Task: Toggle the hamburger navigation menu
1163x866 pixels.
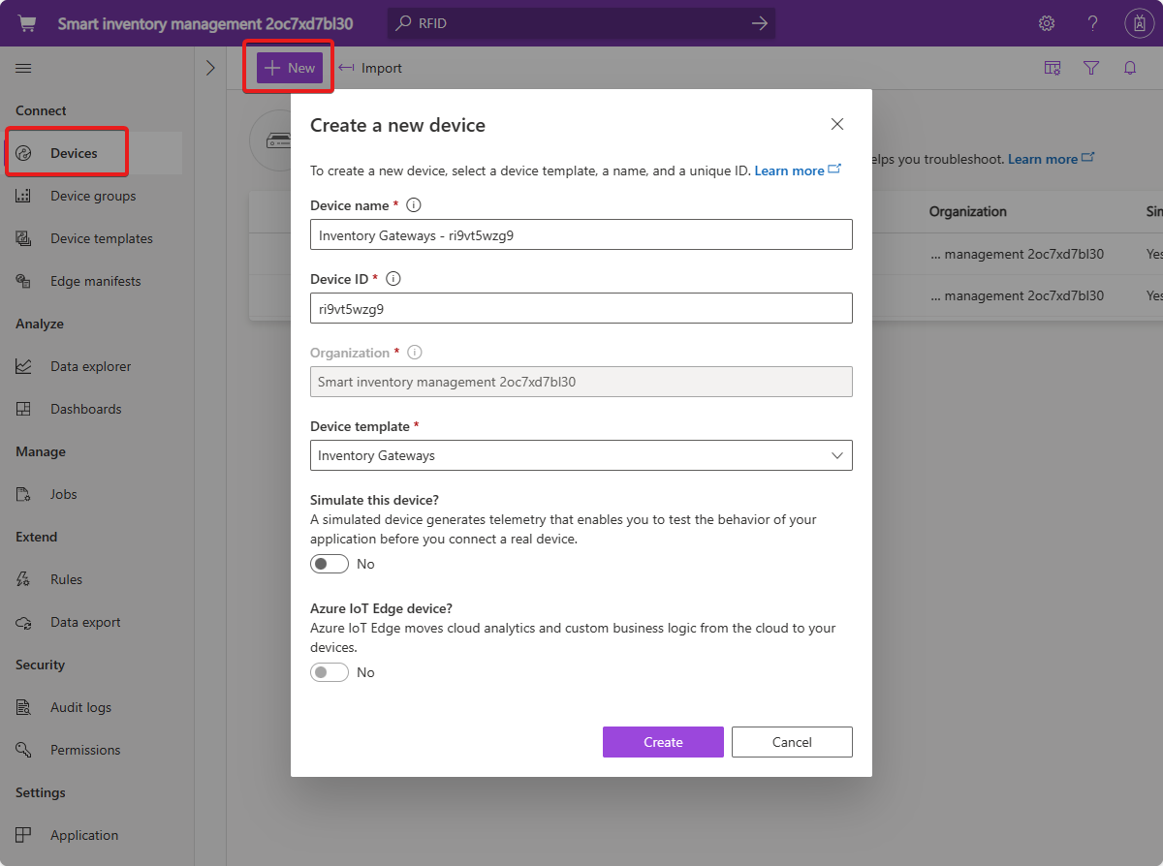Action: (23, 68)
